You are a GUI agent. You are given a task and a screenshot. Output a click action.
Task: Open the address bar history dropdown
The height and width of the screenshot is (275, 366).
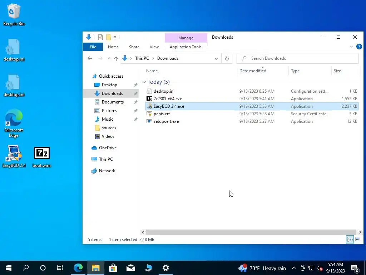[x=216, y=58]
